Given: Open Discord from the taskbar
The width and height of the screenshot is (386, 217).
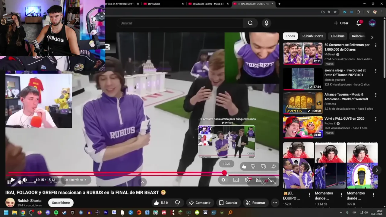Looking at the screenshot, I should [x=48, y=212].
